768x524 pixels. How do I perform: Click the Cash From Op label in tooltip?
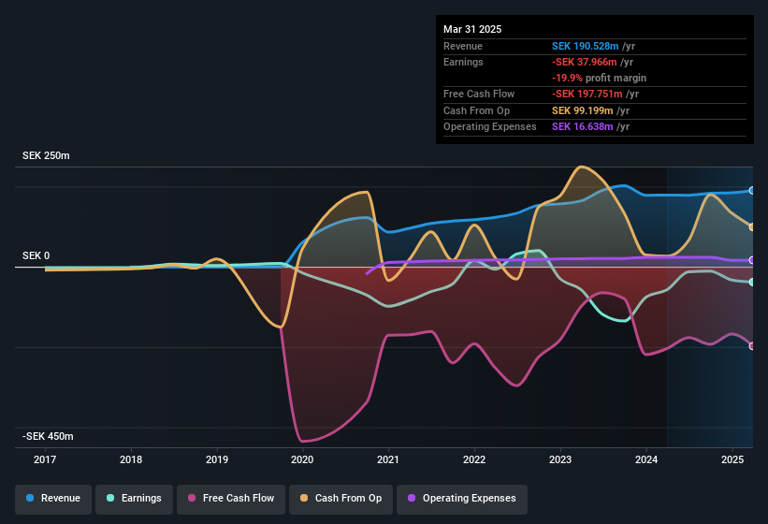(x=476, y=110)
